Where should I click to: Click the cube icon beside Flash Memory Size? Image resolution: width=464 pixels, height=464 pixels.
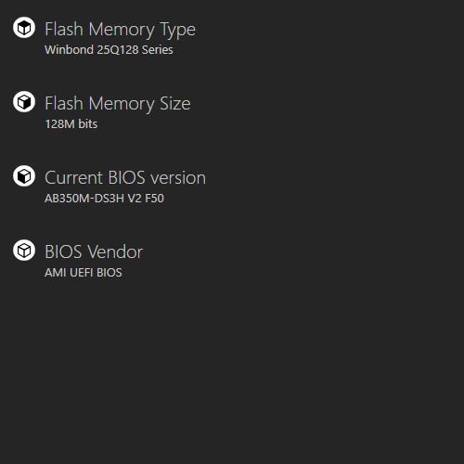tap(24, 102)
